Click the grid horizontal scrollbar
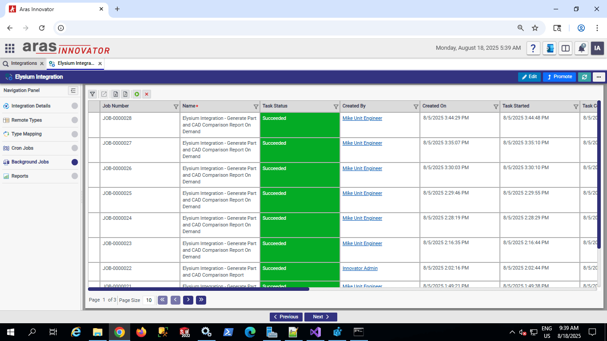This screenshot has height=341, width=607. pos(198,289)
